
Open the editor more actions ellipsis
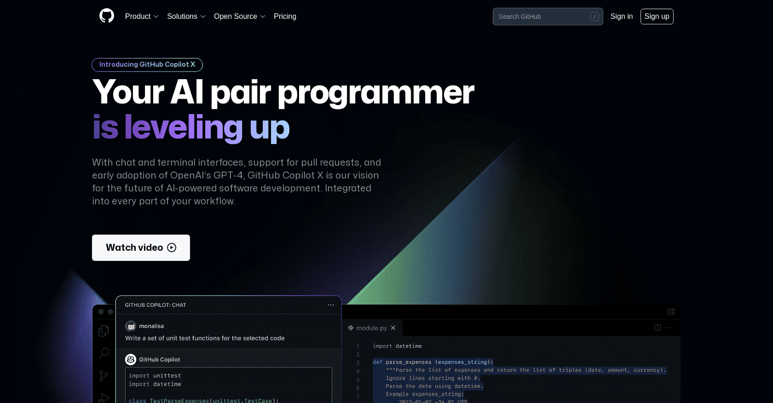point(670,328)
